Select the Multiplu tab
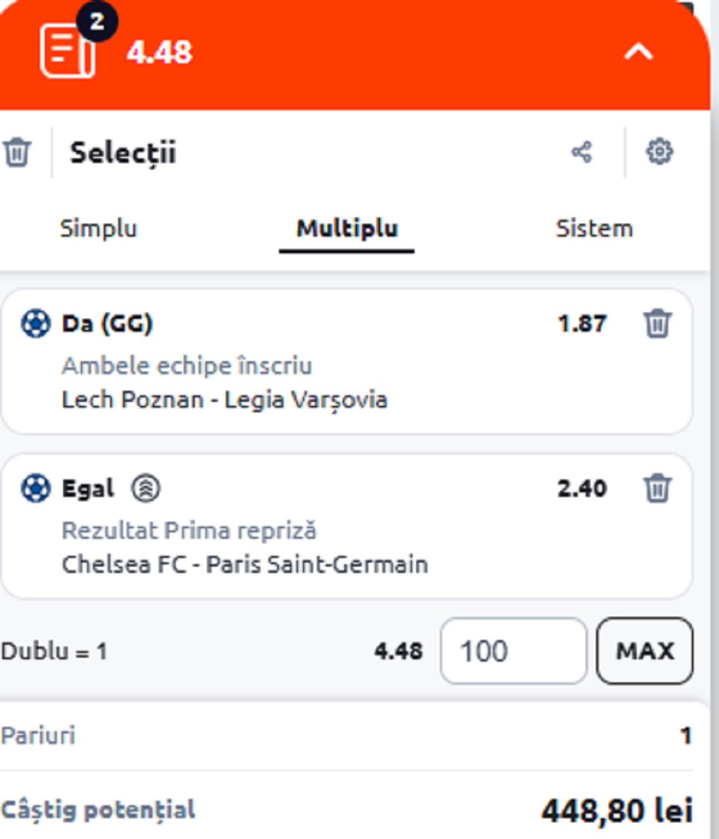Screen dimensions: 719x839 pyautogui.click(x=347, y=228)
